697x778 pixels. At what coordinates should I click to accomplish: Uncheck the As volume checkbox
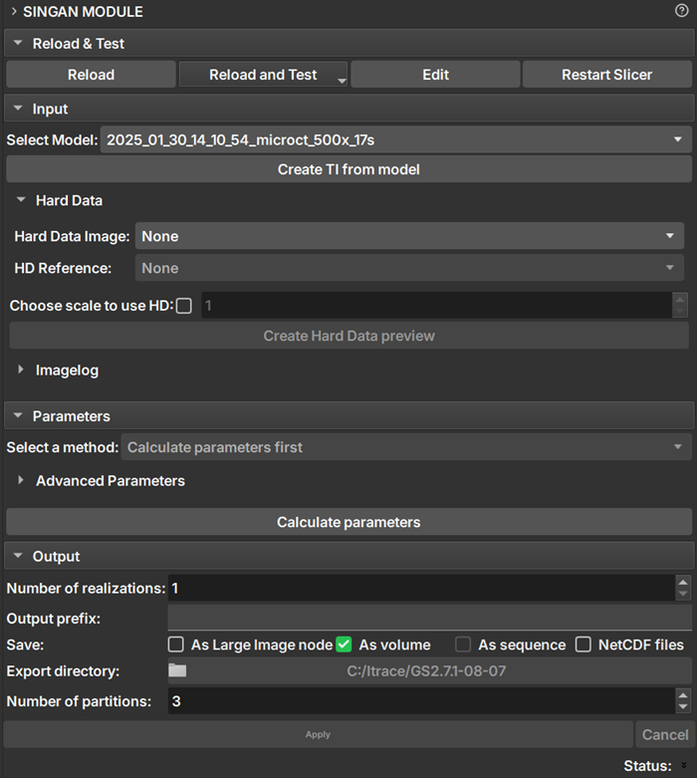coord(345,645)
